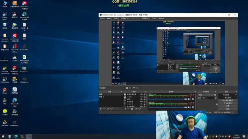The image size is (248, 139).
Task: Open 腾讯QQ desktop icon
Action: [15, 15]
